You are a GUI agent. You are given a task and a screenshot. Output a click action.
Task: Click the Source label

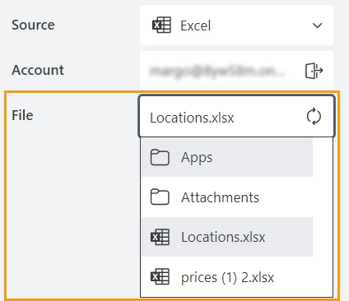[x=33, y=25]
